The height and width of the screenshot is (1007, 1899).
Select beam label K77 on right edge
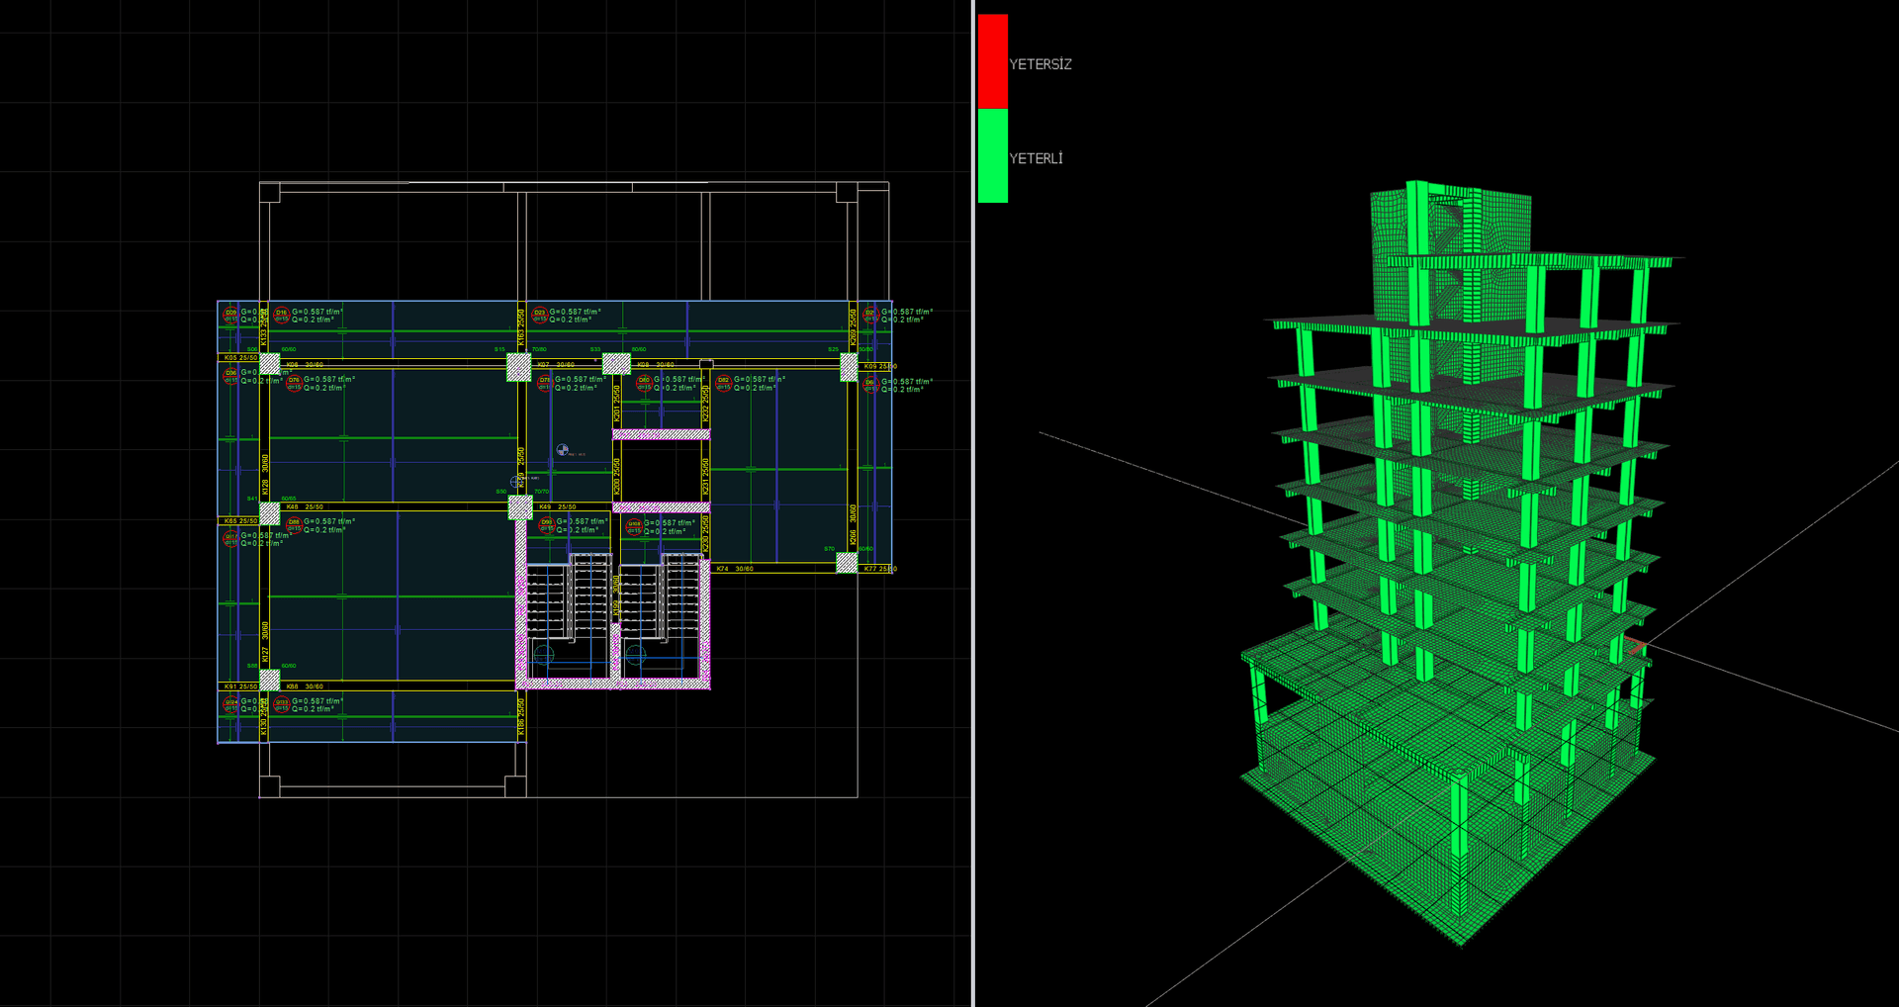tap(879, 569)
